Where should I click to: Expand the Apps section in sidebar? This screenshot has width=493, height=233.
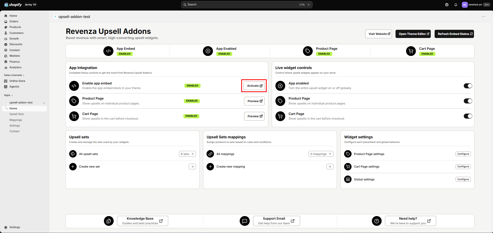8,95
